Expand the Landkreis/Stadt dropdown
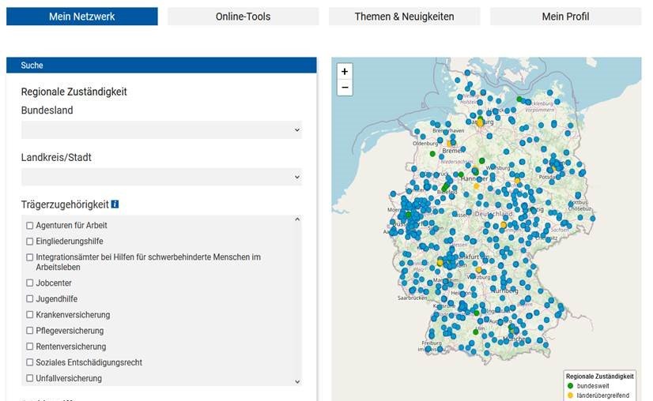This screenshot has width=653, height=401. (x=161, y=177)
